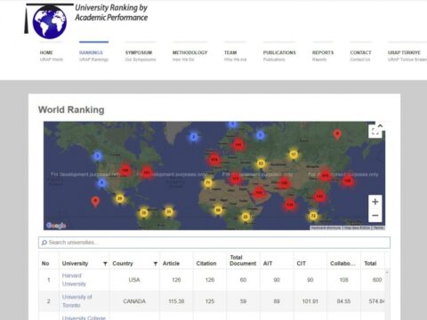
Task: Click the yellow cluster near the Black Sea
Action: [261, 164]
